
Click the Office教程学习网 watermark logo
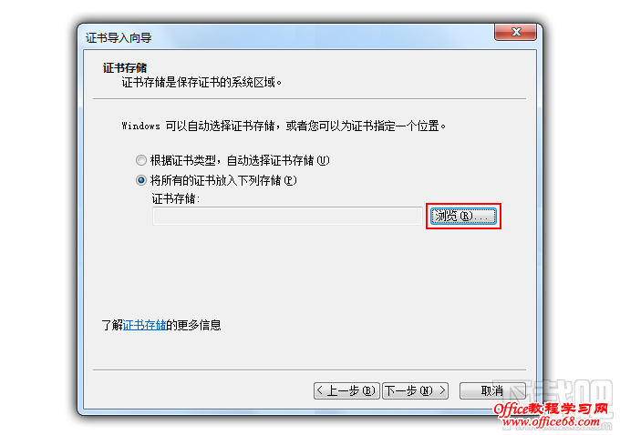(552, 409)
